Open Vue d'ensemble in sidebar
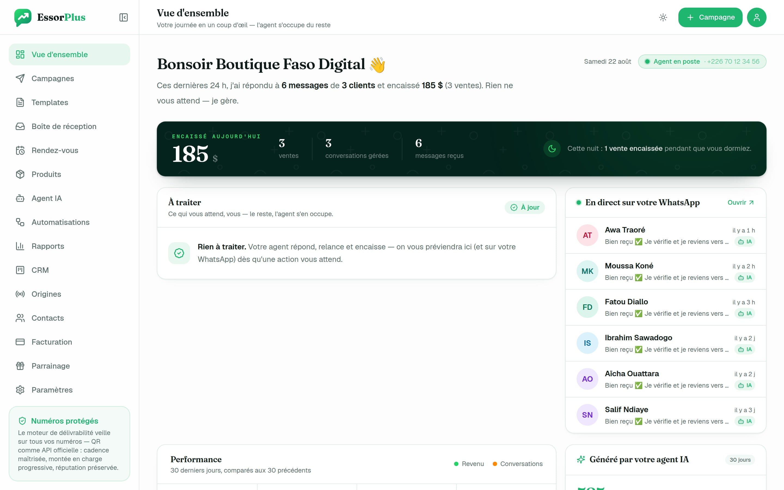 pos(69,54)
